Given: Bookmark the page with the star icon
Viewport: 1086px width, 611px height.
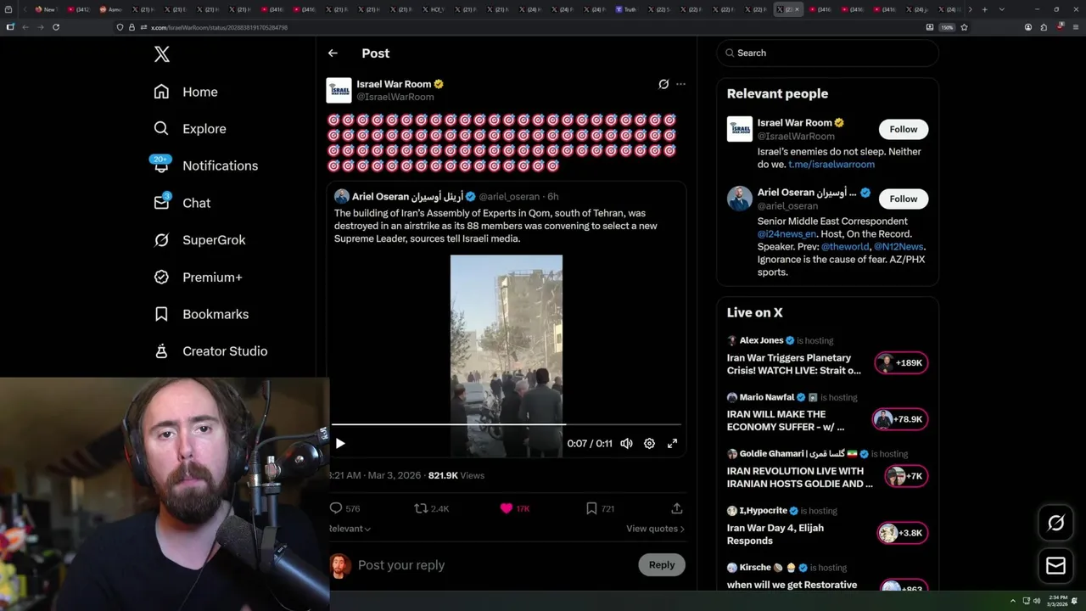Looking at the screenshot, I should point(964,27).
